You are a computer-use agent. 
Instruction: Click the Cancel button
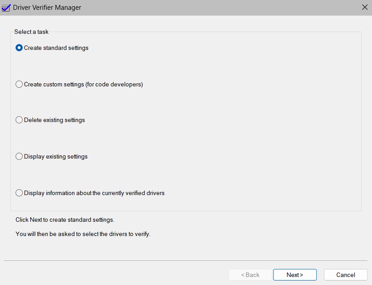tap(345, 275)
